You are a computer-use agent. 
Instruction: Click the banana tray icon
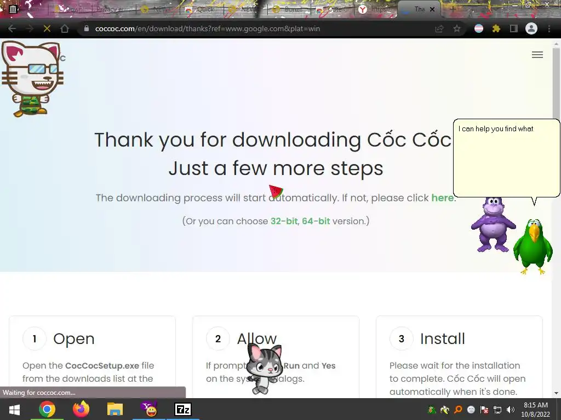pyautogui.click(x=445, y=410)
